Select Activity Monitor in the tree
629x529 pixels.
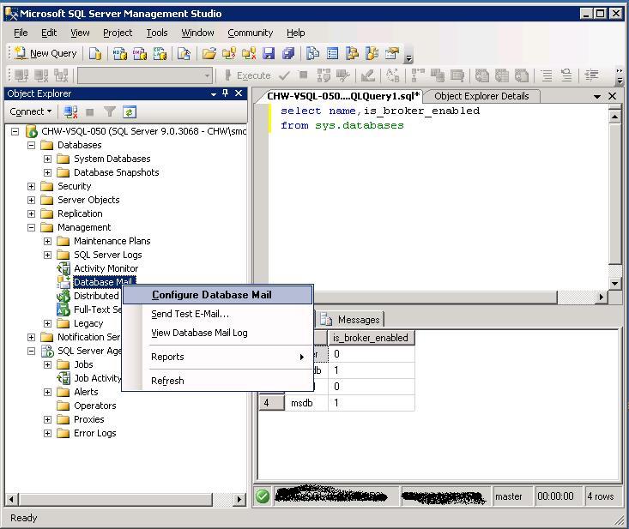(106, 268)
